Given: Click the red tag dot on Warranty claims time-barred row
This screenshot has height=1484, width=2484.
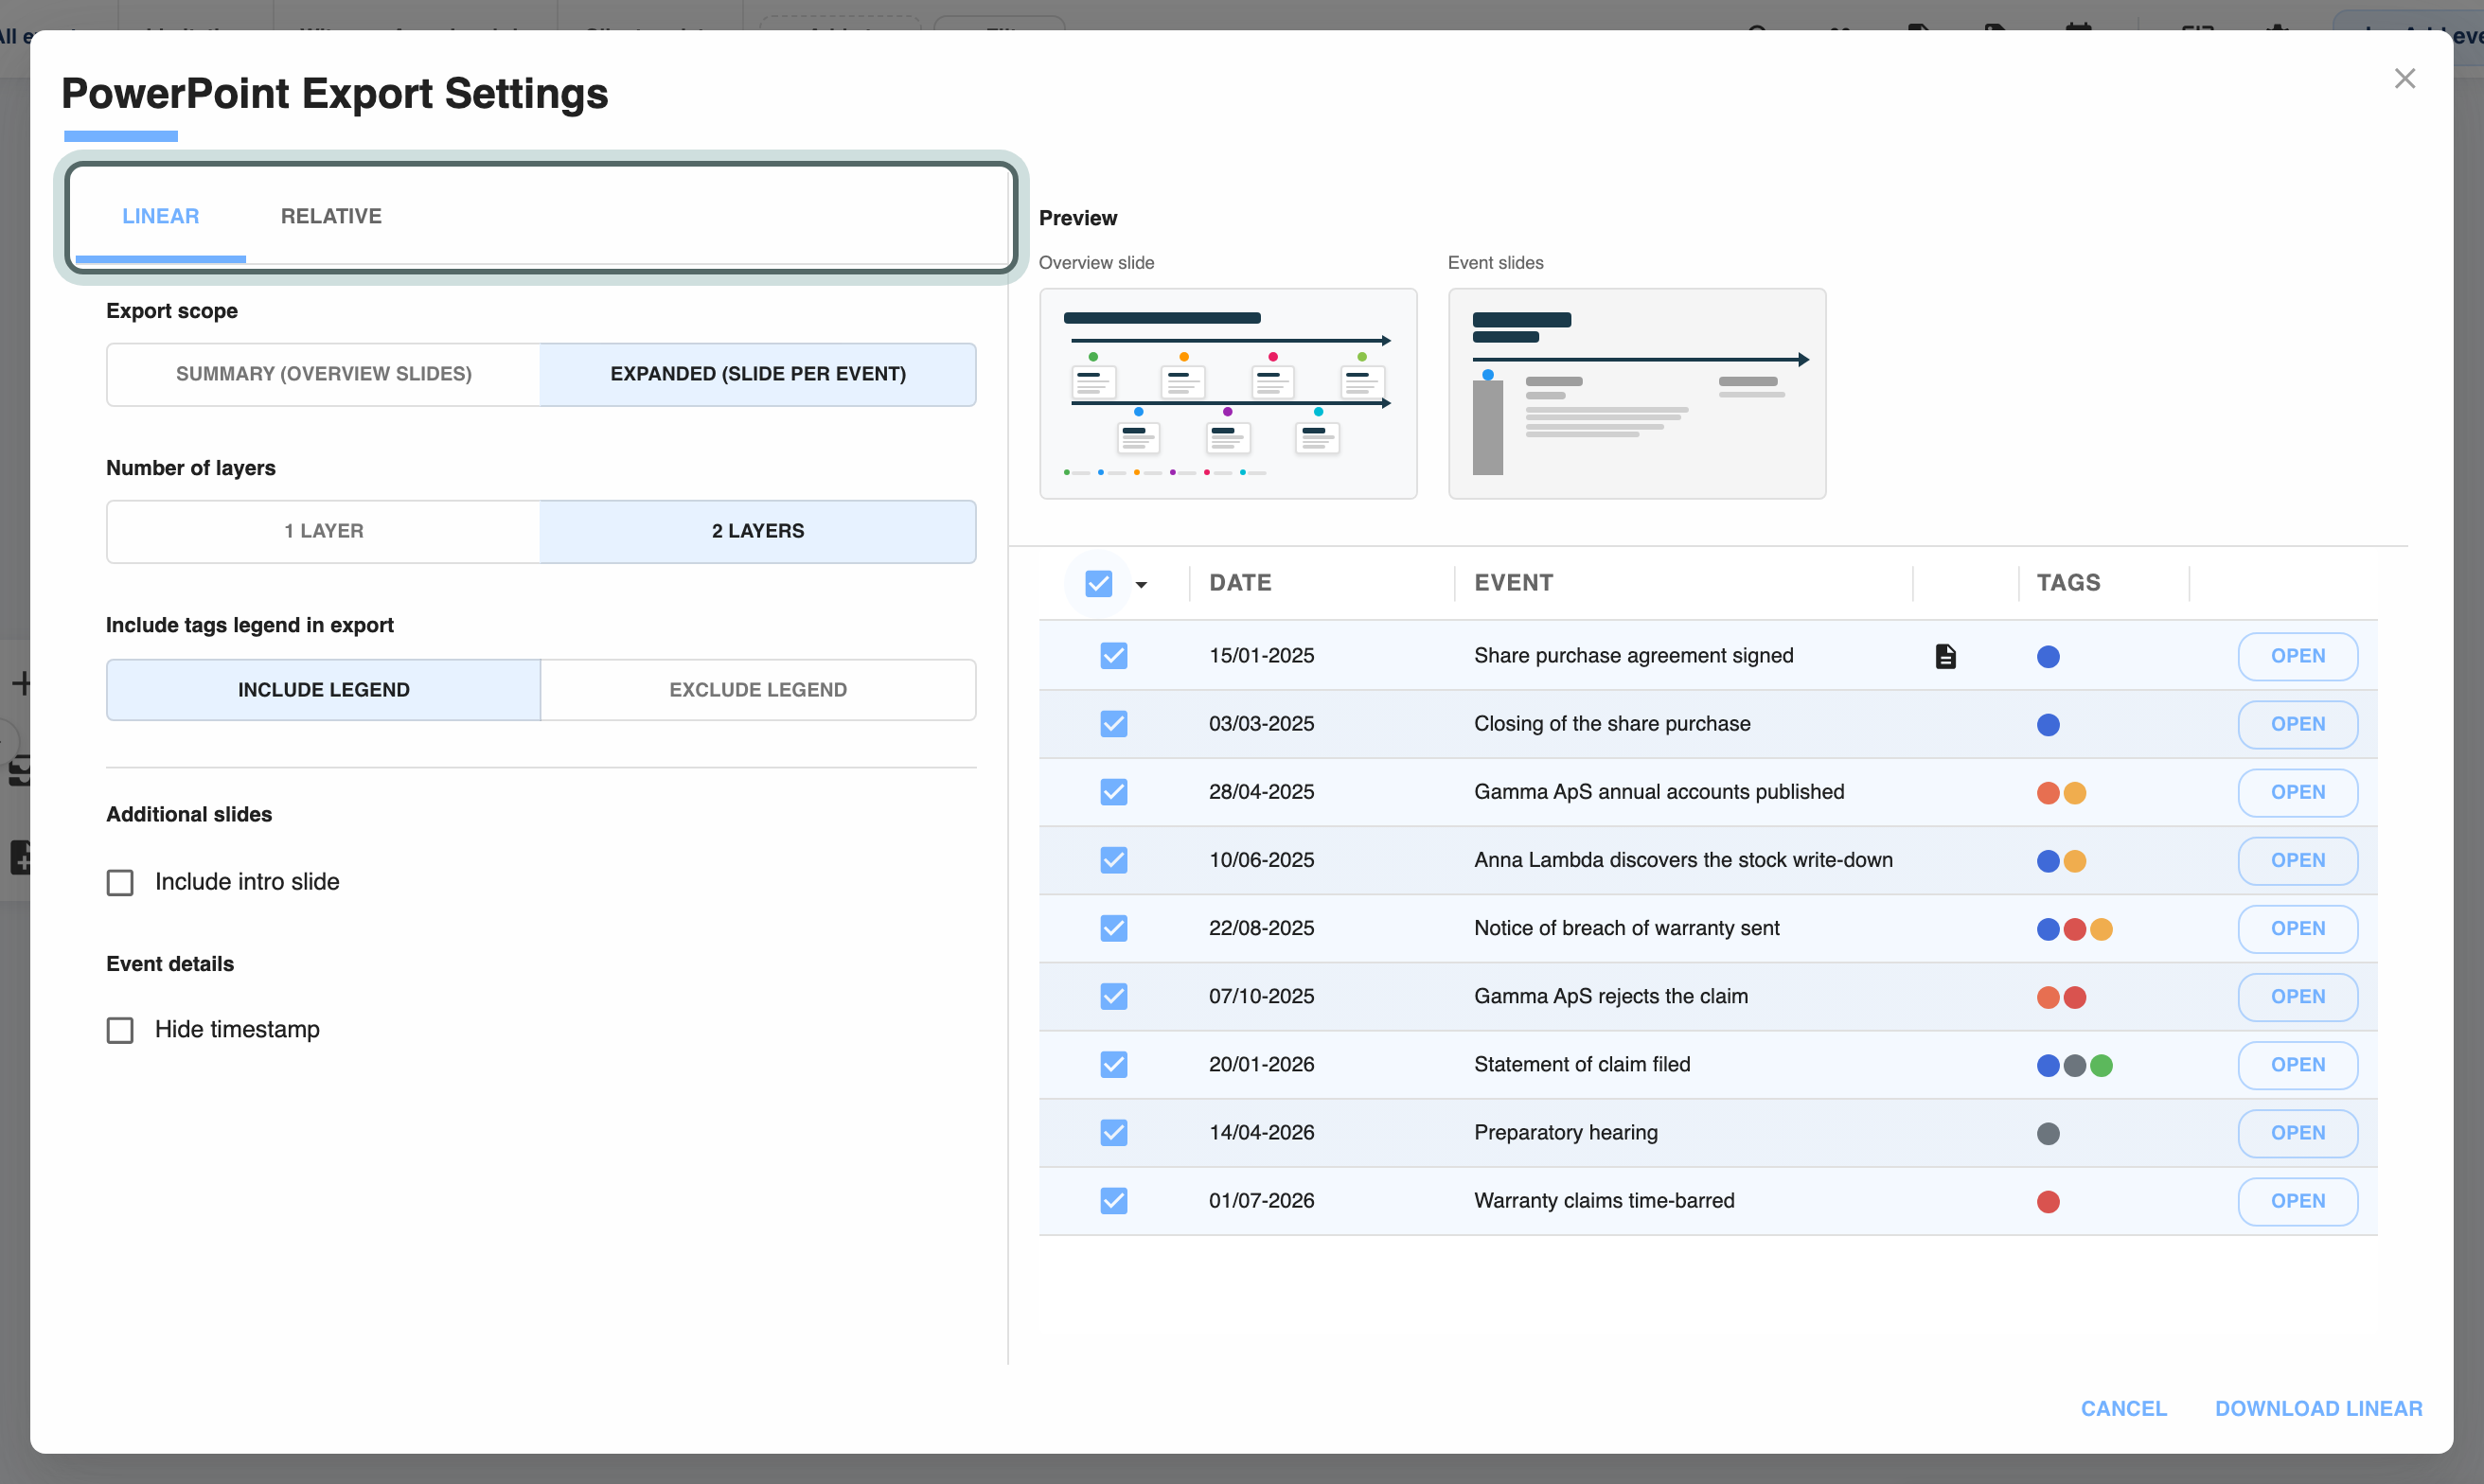Looking at the screenshot, I should 2047,1202.
